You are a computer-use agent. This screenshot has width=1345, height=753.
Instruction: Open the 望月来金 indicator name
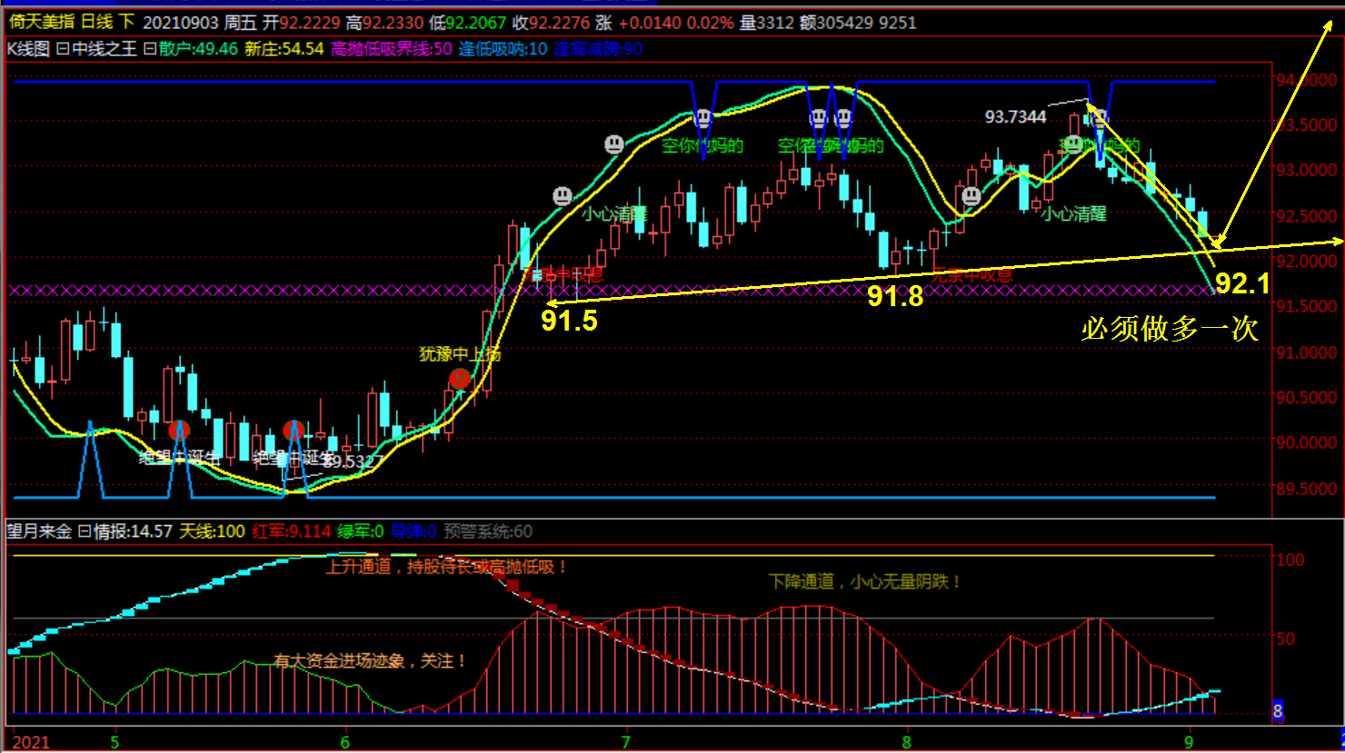(39, 531)
